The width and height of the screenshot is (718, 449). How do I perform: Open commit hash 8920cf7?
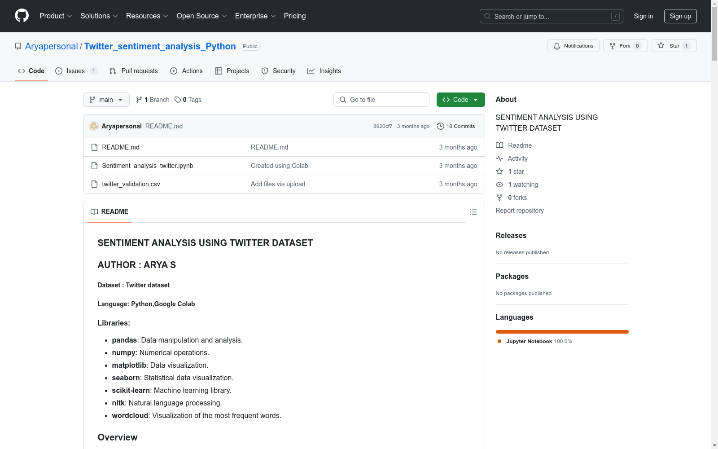pyautogui.click(x=383, y=126)
